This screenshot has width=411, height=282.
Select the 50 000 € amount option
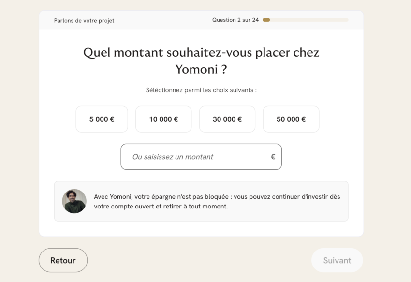pyautogui.click(x=291, y=119)
